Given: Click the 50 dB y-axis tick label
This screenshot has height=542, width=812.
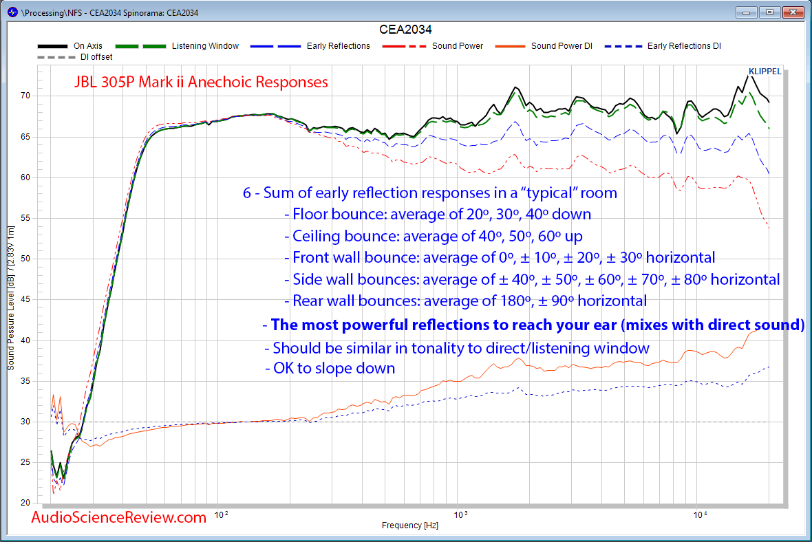Looking at the screenshot, I should [x=25, y=259].
